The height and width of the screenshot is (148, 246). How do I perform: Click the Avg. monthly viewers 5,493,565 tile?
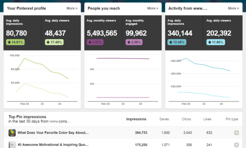103,33
